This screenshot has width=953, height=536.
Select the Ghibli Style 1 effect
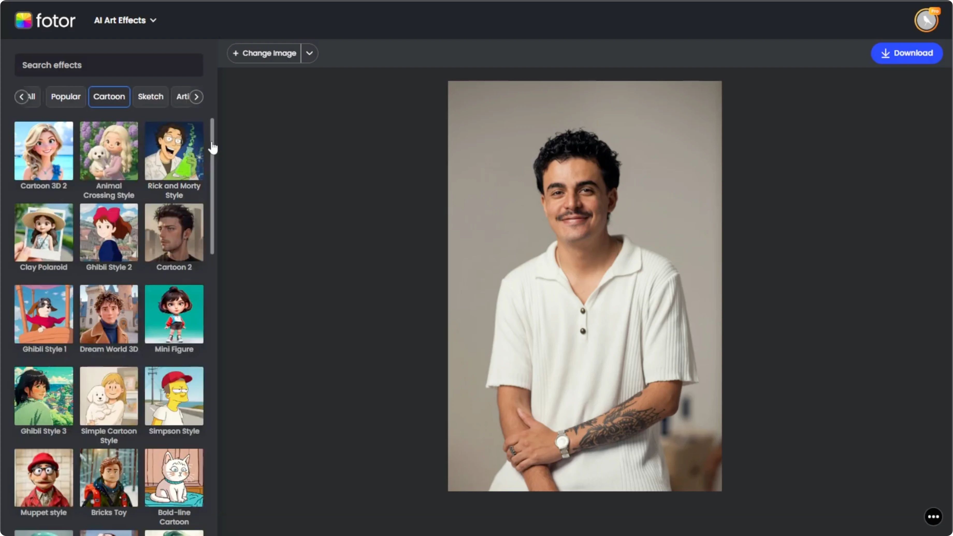(x=44, y=314)
